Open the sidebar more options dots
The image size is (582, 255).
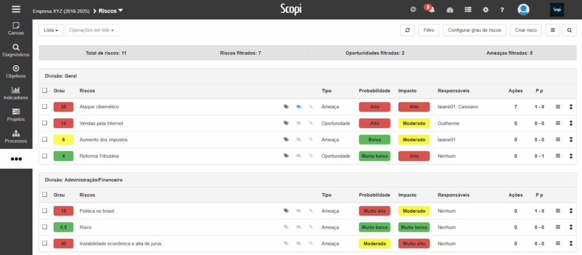tap(16, 159)
